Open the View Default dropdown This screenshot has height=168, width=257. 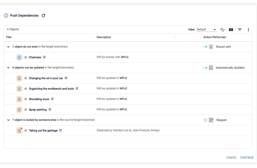coord(207,29)
